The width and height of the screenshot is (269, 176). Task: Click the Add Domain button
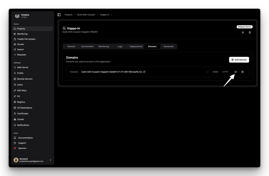coord(239,60)
